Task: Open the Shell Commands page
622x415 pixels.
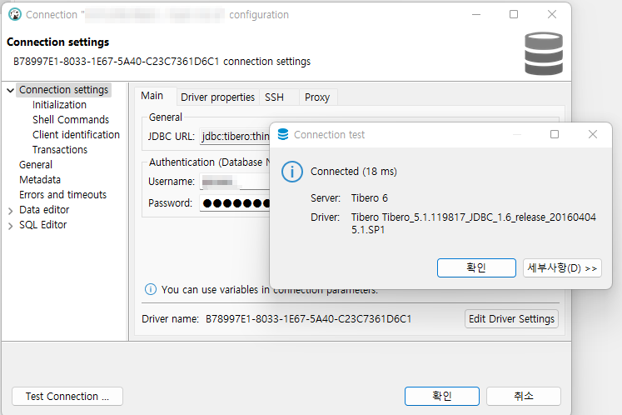Action: click(x=71, y=120)
